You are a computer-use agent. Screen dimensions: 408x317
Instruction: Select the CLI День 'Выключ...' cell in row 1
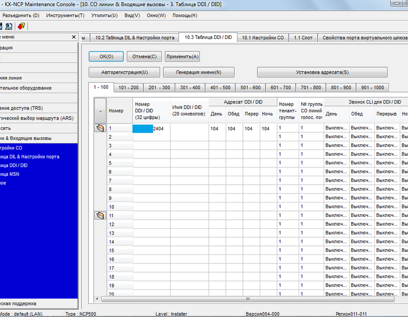tap(336, 128)
